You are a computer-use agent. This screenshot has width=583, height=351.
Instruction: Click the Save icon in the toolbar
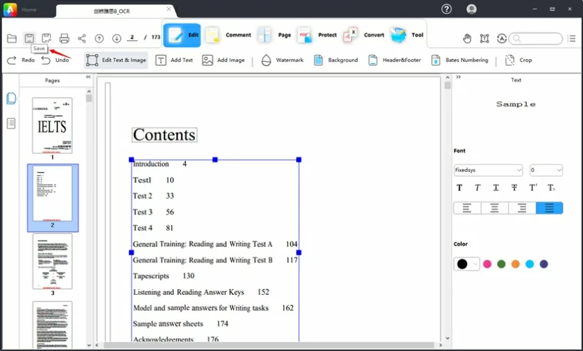pos(29,38)
